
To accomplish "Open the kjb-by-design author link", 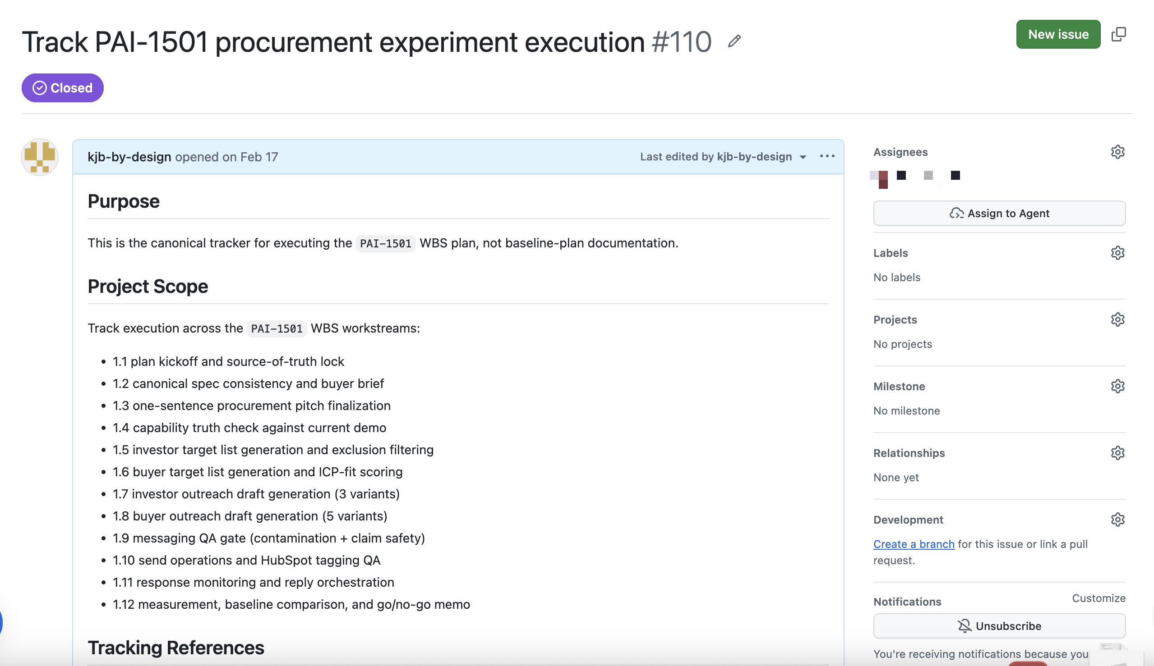I will click(129, 157).
